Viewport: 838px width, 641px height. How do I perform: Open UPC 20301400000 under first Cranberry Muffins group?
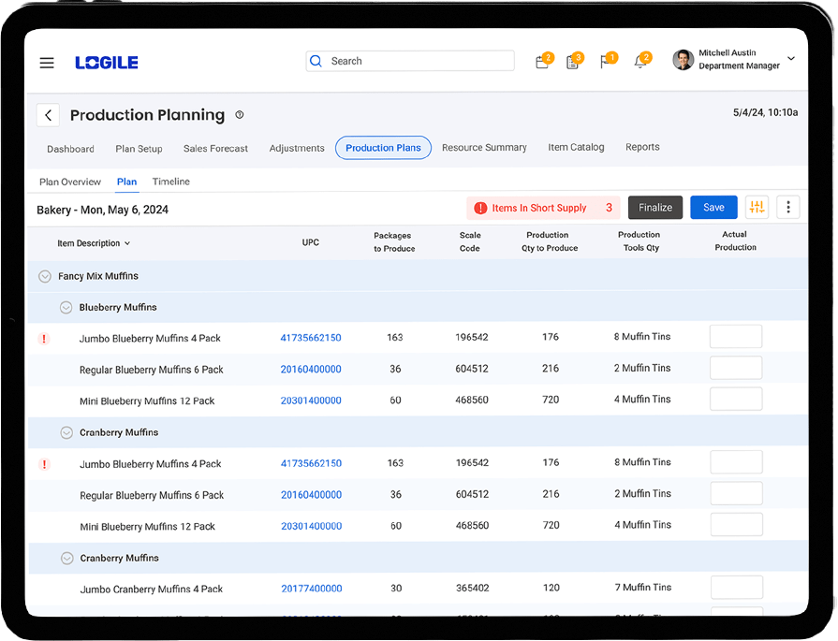point(312,526)
